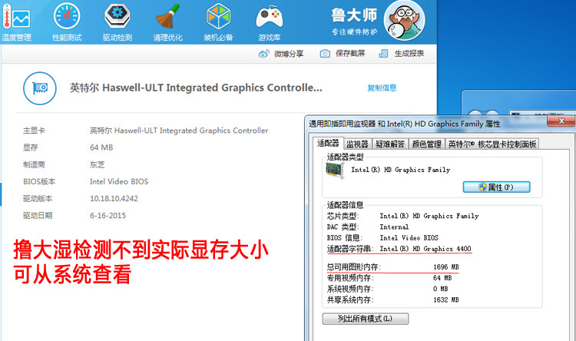Image resolution: width=576 pixels, height=341 pixels.
Task: Click the 微博分享 text
Action: [289, 54]
